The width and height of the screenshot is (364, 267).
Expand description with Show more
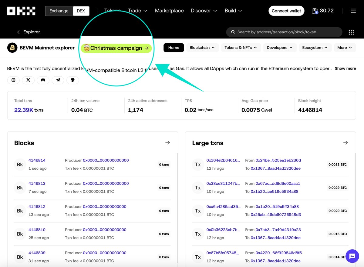tap(345, 68)
